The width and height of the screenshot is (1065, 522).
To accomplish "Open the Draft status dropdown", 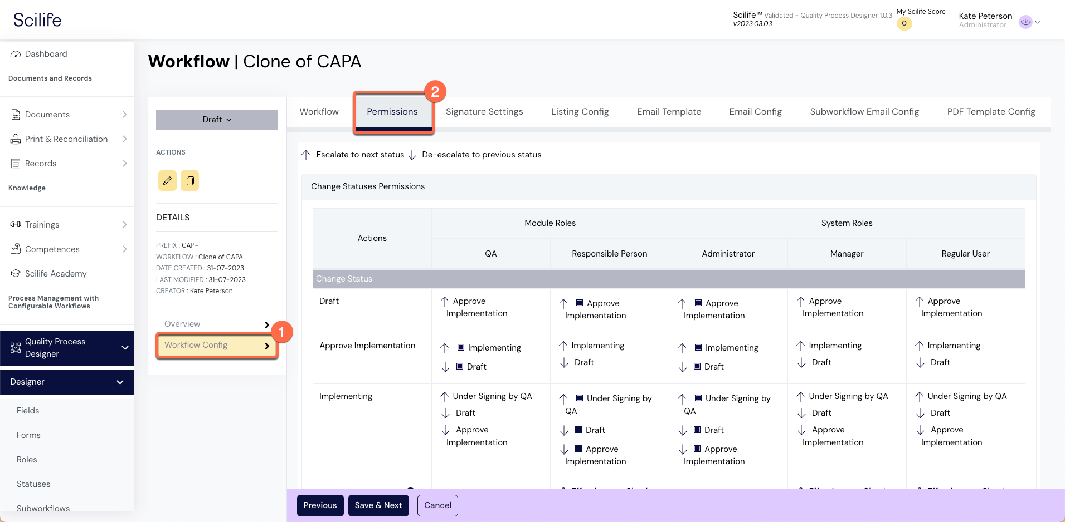I will 217,120.
